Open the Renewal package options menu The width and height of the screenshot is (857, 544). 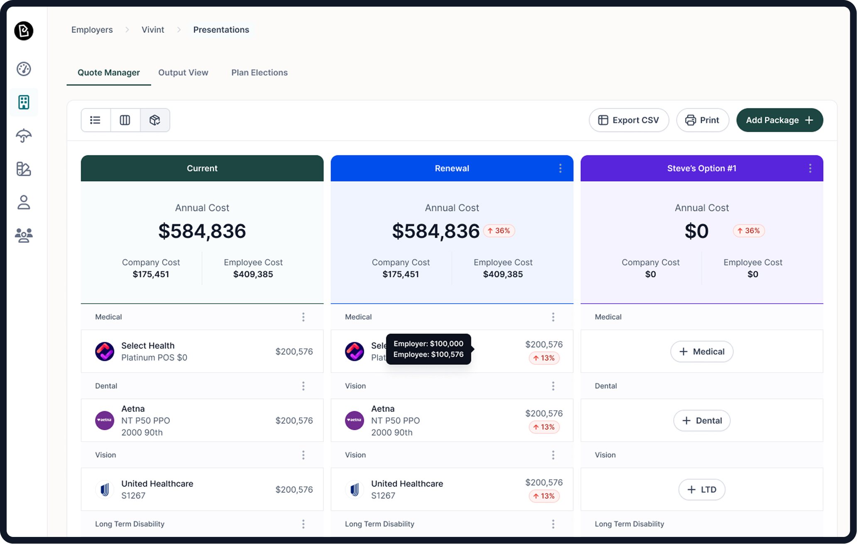pos(560,168)
